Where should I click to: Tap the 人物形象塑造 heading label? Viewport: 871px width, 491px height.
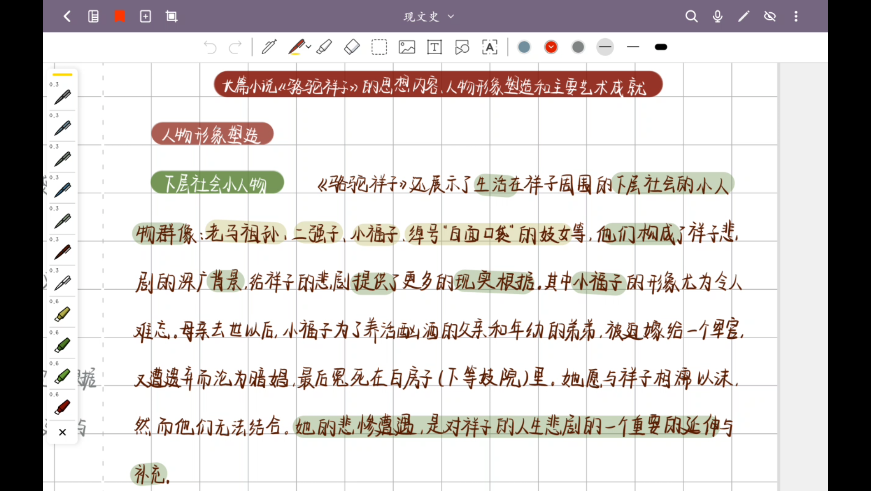pyautogui.click(x=212, y=134)
